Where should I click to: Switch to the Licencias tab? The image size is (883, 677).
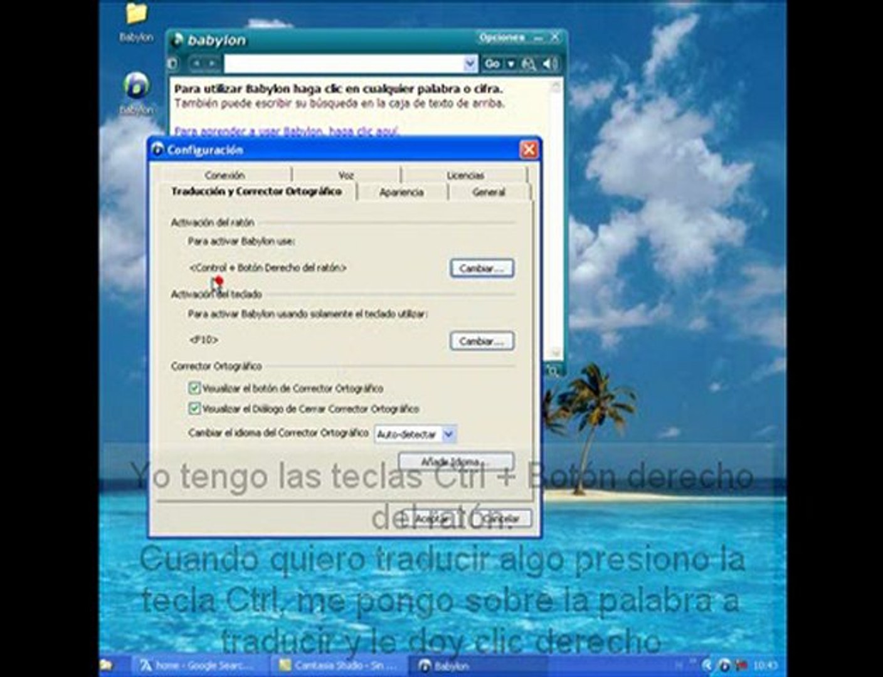click(x=465, y=175)
